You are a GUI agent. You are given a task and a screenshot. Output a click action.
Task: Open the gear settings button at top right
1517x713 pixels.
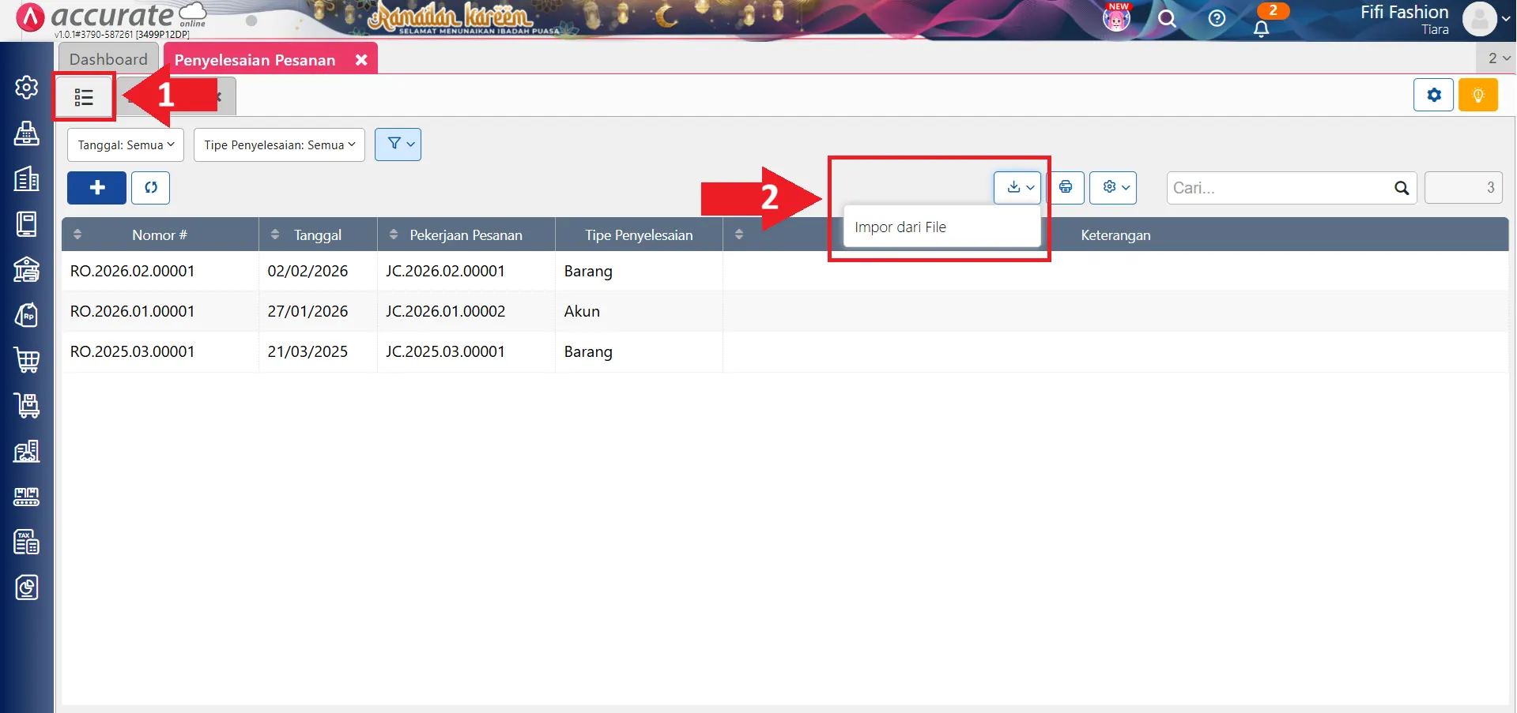click(x=1433, y=96)
